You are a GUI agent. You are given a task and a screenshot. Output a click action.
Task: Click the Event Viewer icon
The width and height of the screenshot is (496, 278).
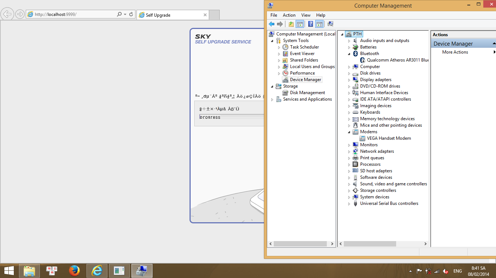coord(285,54)
